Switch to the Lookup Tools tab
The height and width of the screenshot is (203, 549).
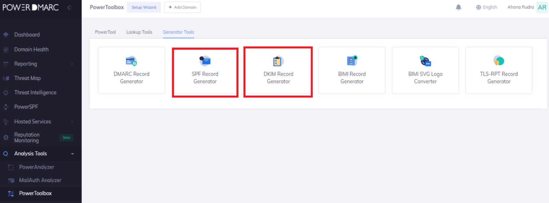click(139, 32)
